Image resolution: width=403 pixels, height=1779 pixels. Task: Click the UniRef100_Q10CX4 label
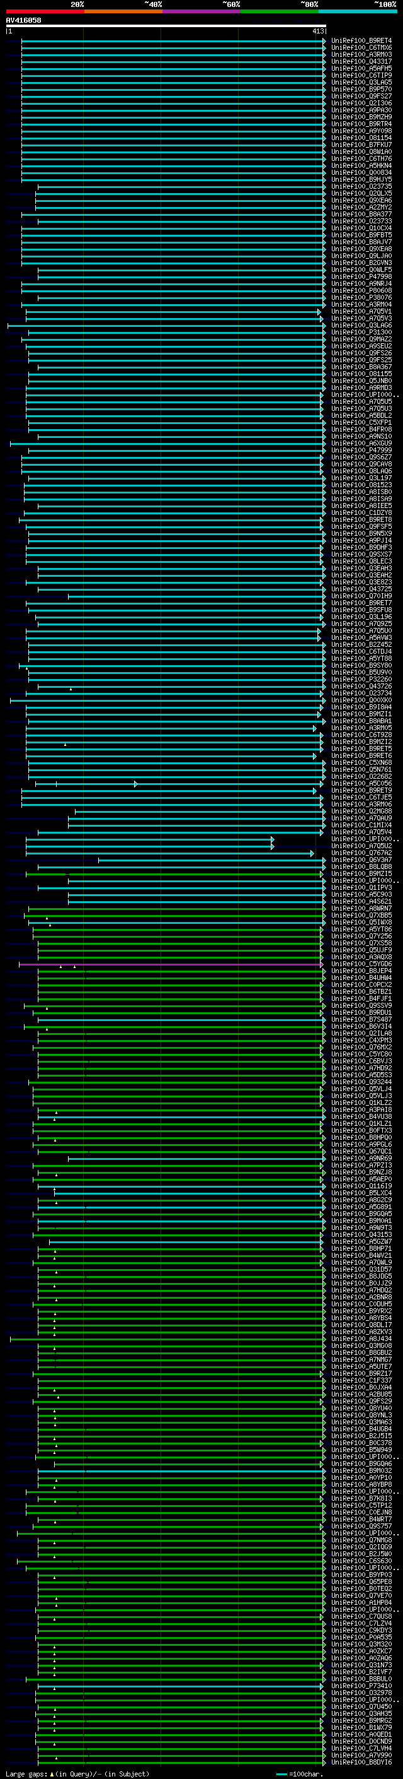click(x=361, y=228)
